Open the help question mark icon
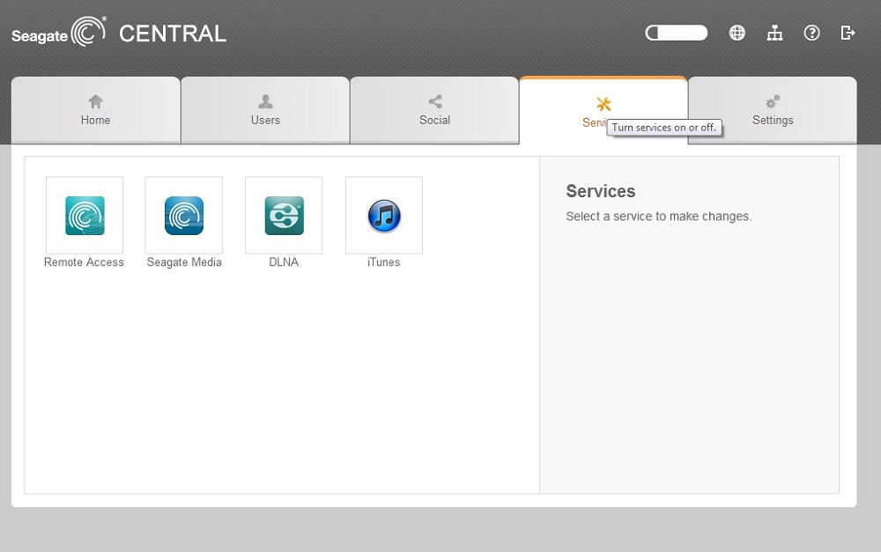881x552 pixels. point(812,33)
